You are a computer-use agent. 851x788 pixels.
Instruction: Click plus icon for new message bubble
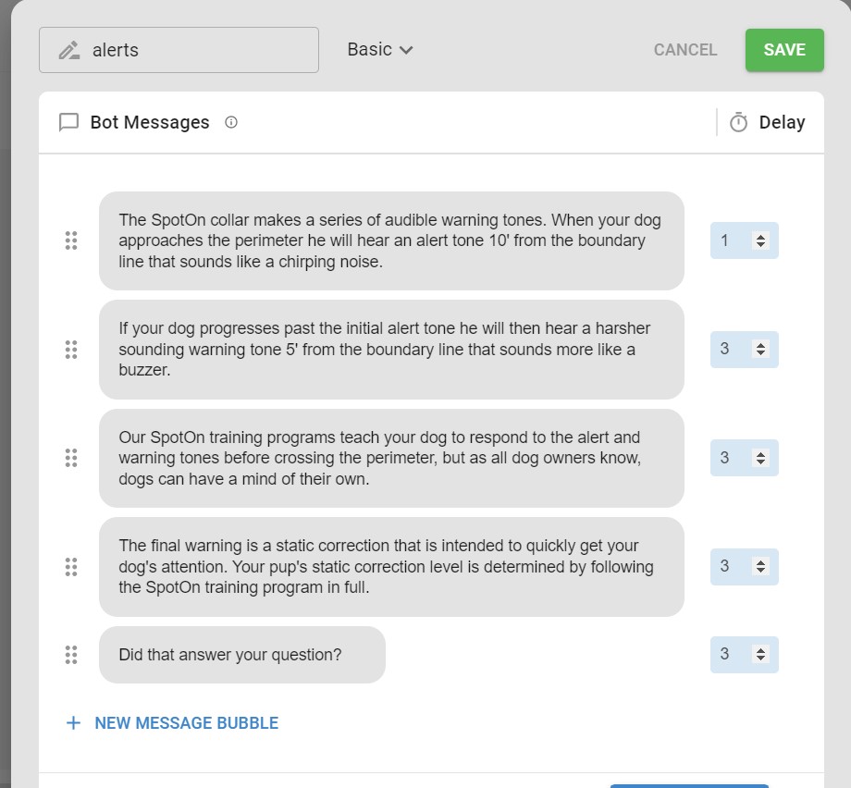(x=73, y=723)
